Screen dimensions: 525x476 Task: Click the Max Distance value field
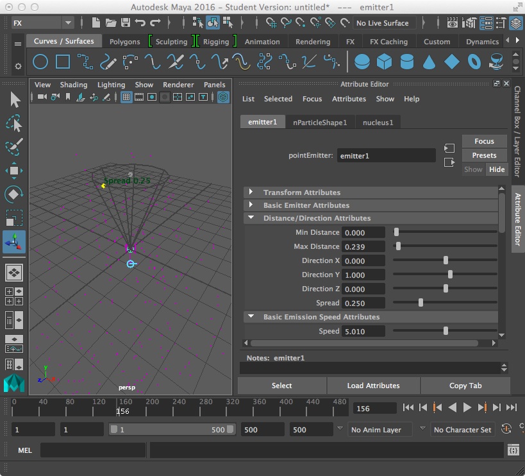[363, 246]
